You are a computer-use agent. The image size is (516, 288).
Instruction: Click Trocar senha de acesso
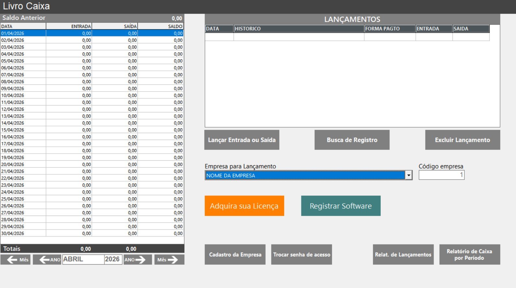(x=302, y=255)
